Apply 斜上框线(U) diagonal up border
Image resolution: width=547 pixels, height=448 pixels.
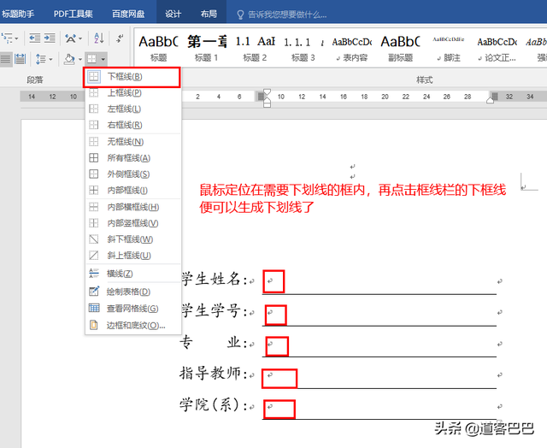(x=132, y=256)
